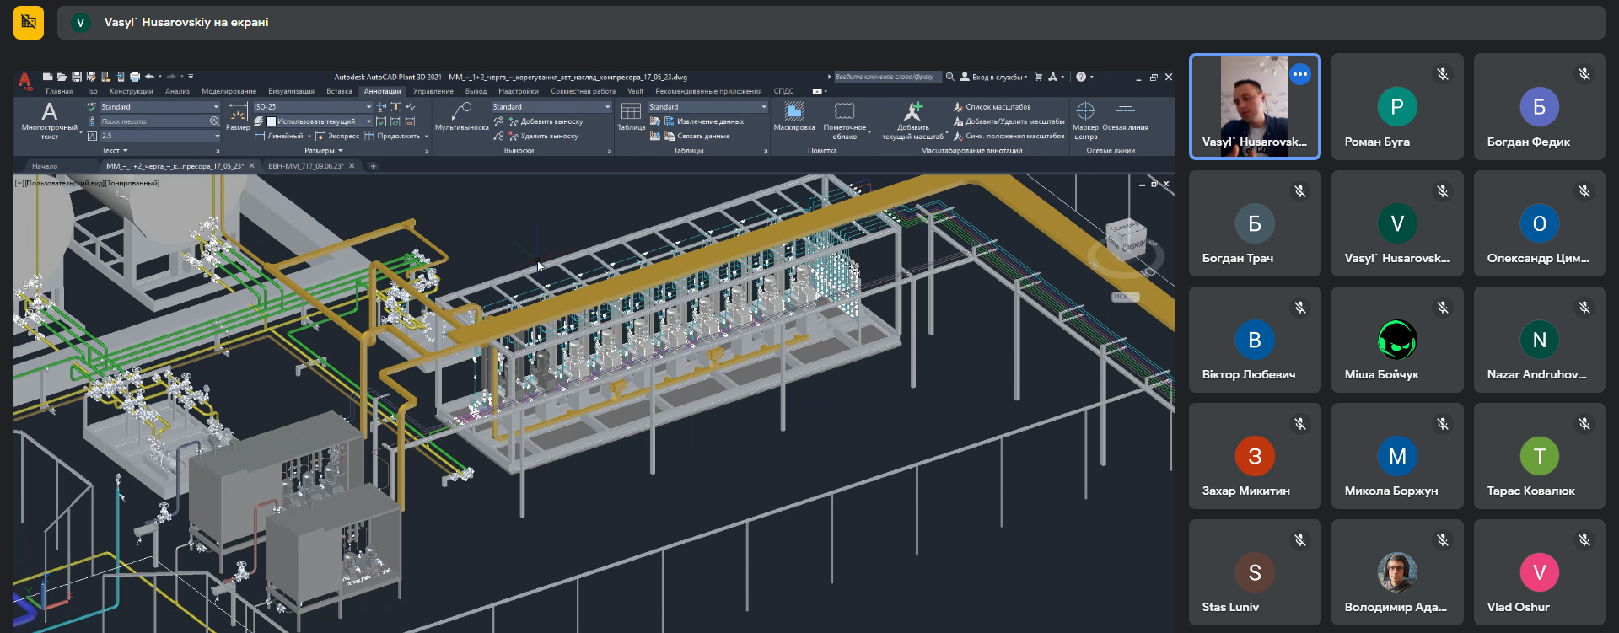Switch to the Управление ribbon tab
The width and height of the screenshot is (1619, 633).
433,91
